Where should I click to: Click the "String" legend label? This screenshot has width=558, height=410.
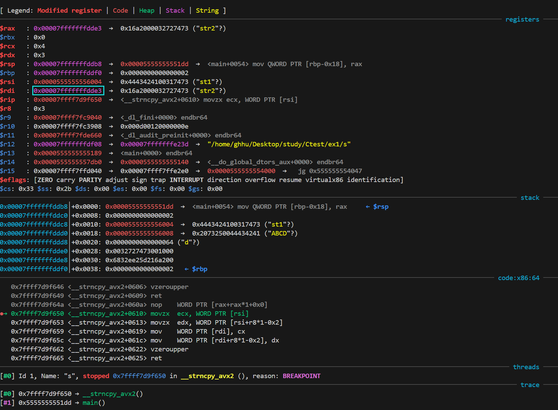pos(207,11)
